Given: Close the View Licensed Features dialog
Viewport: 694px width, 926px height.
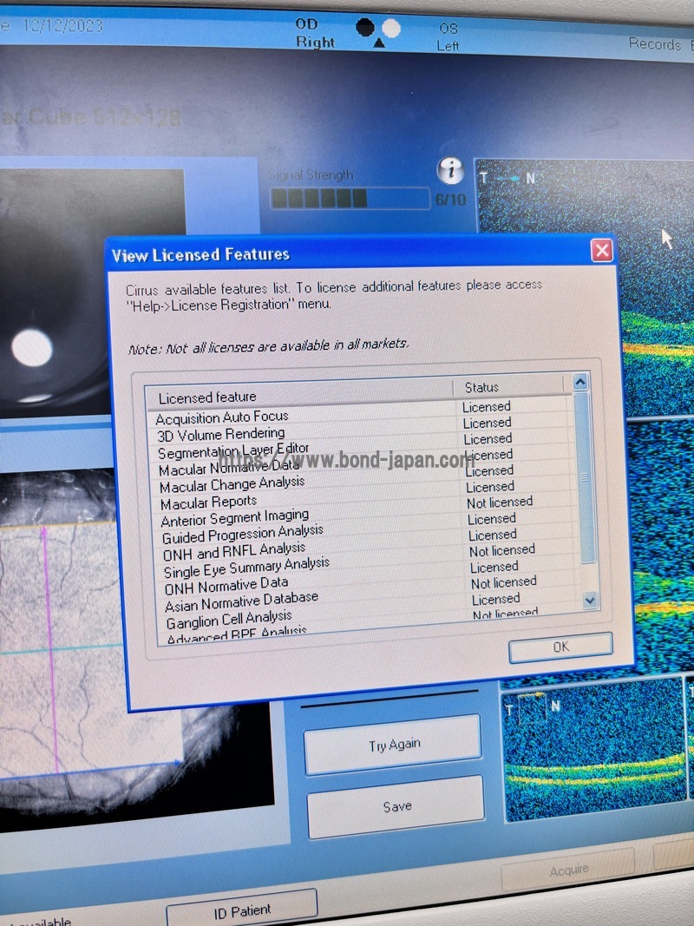Looking at the screenshot, I should tap(601, 252).
